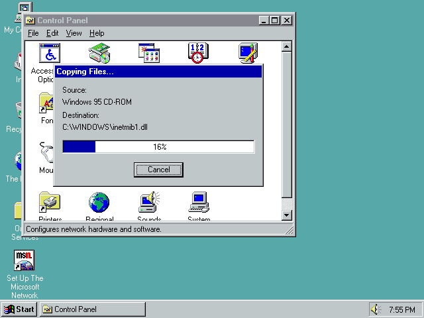Select Set Up The Microsoft Network desktop icon
This screenshot has width=424, height=318.
(25, 260)
